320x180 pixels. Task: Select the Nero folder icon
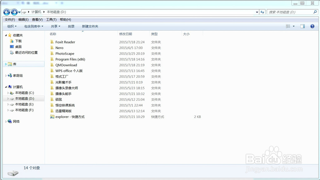[52, 48]
